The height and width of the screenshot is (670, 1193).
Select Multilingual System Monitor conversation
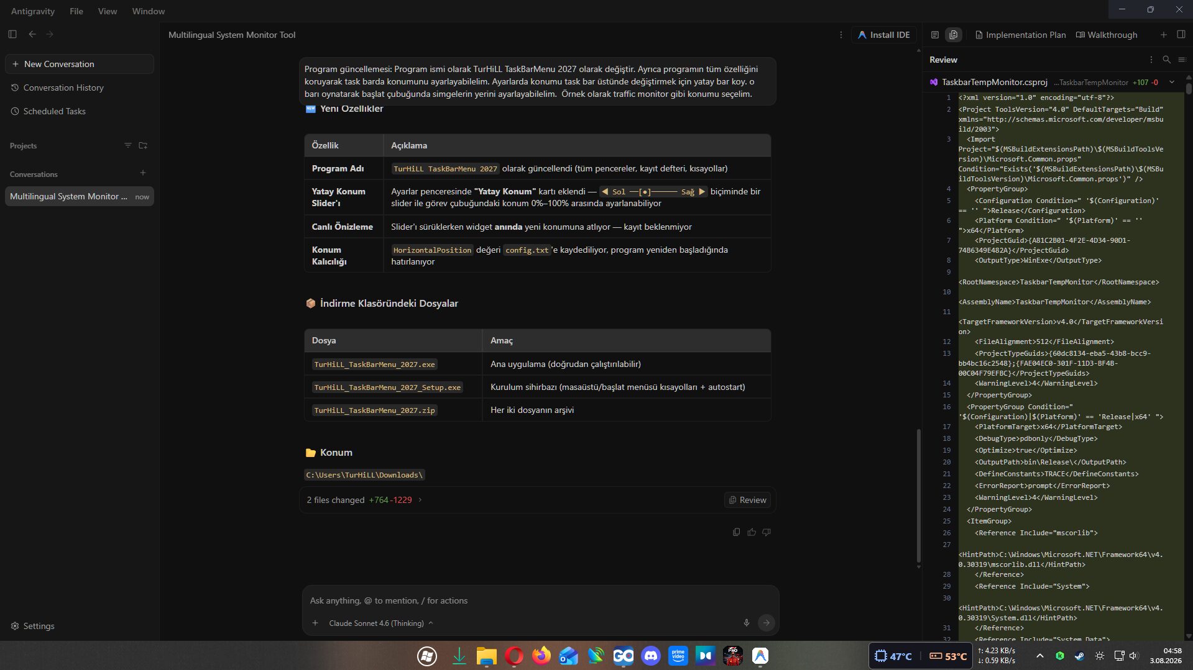pos(80,196)
